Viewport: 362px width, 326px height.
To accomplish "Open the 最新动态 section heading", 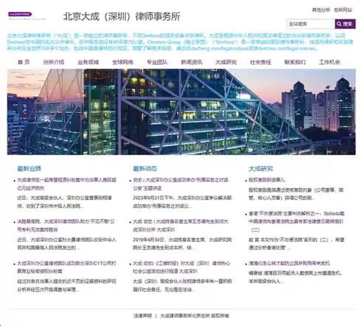I will click(145, 169).
